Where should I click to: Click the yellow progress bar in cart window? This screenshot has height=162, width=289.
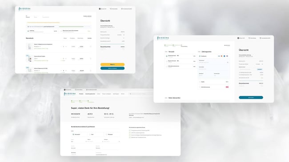click(x=43, y=23)
